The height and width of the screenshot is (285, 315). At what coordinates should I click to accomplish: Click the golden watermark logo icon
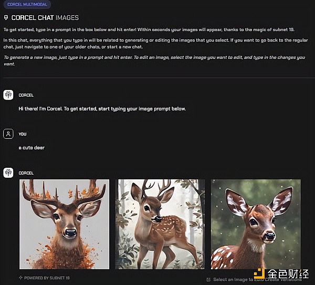pyautogui.click(x=259, y=273)
